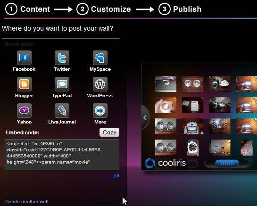The width and height of the screenshot is (257, 206).
Task: Go back to the Content step
Action: click(27, 9)
